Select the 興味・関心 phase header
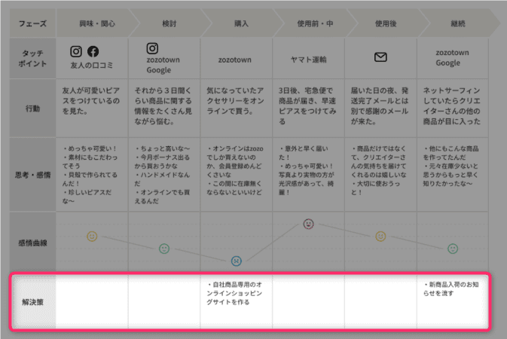 pyautogui.click(x=92, y=23)
